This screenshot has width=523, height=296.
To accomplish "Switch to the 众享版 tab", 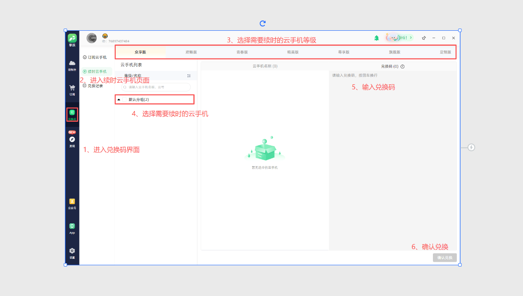I will 140,52.
